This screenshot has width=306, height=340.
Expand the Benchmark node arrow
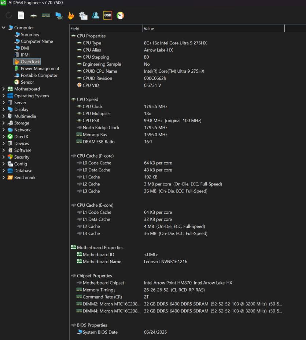(x=3, y=177)
